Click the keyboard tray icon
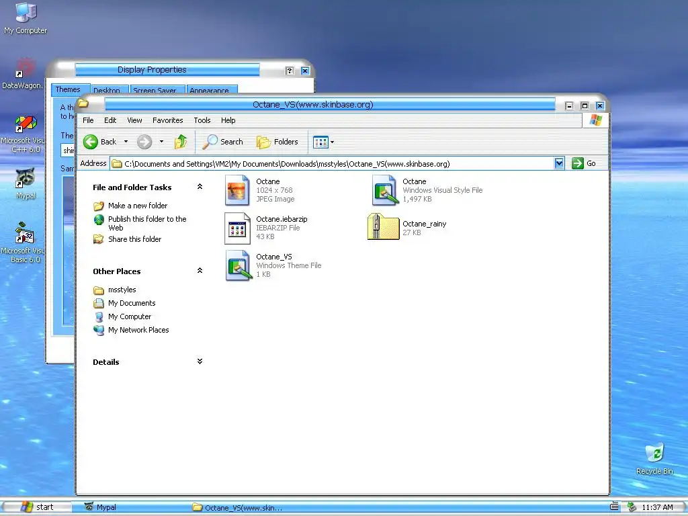This screenshot has height=516, width=688. coord(615,507)
